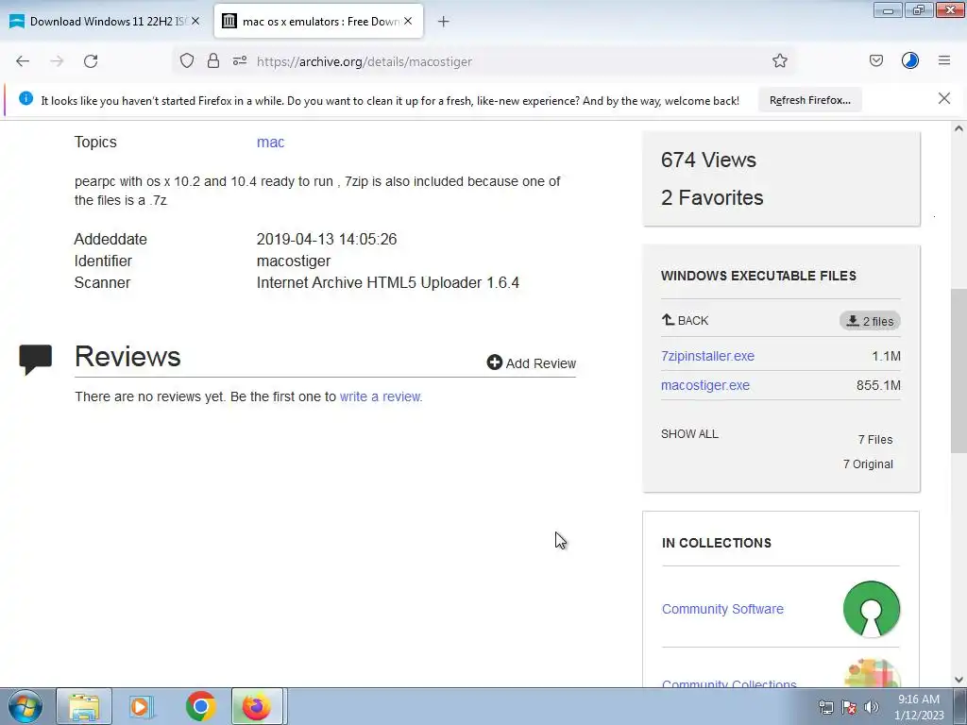Click the 2 Favorites text

[x=712, y=197]
